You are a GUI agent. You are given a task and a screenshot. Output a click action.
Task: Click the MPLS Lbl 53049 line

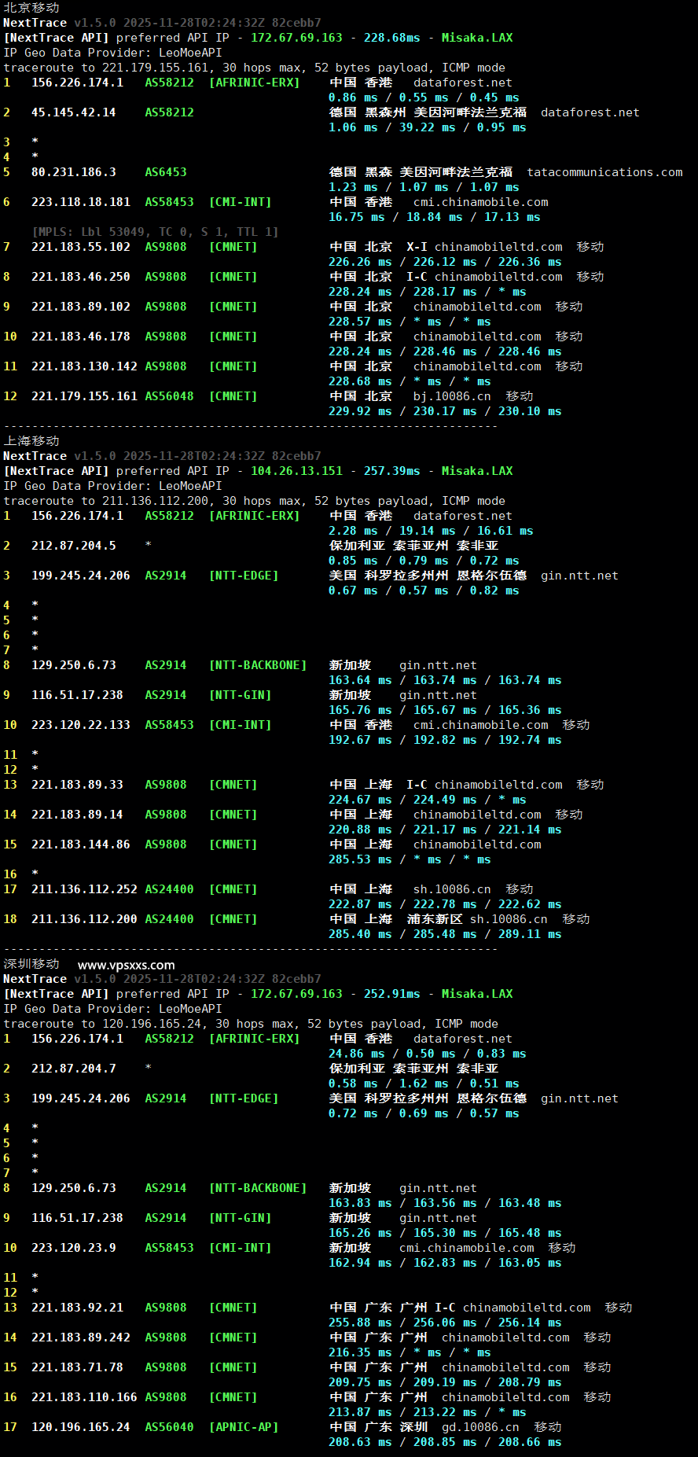click(x=155, y=232)
